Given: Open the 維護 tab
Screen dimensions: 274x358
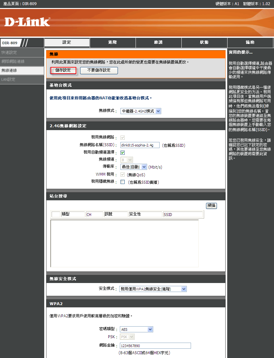Looking at the screenshot, I should (158, 43).
